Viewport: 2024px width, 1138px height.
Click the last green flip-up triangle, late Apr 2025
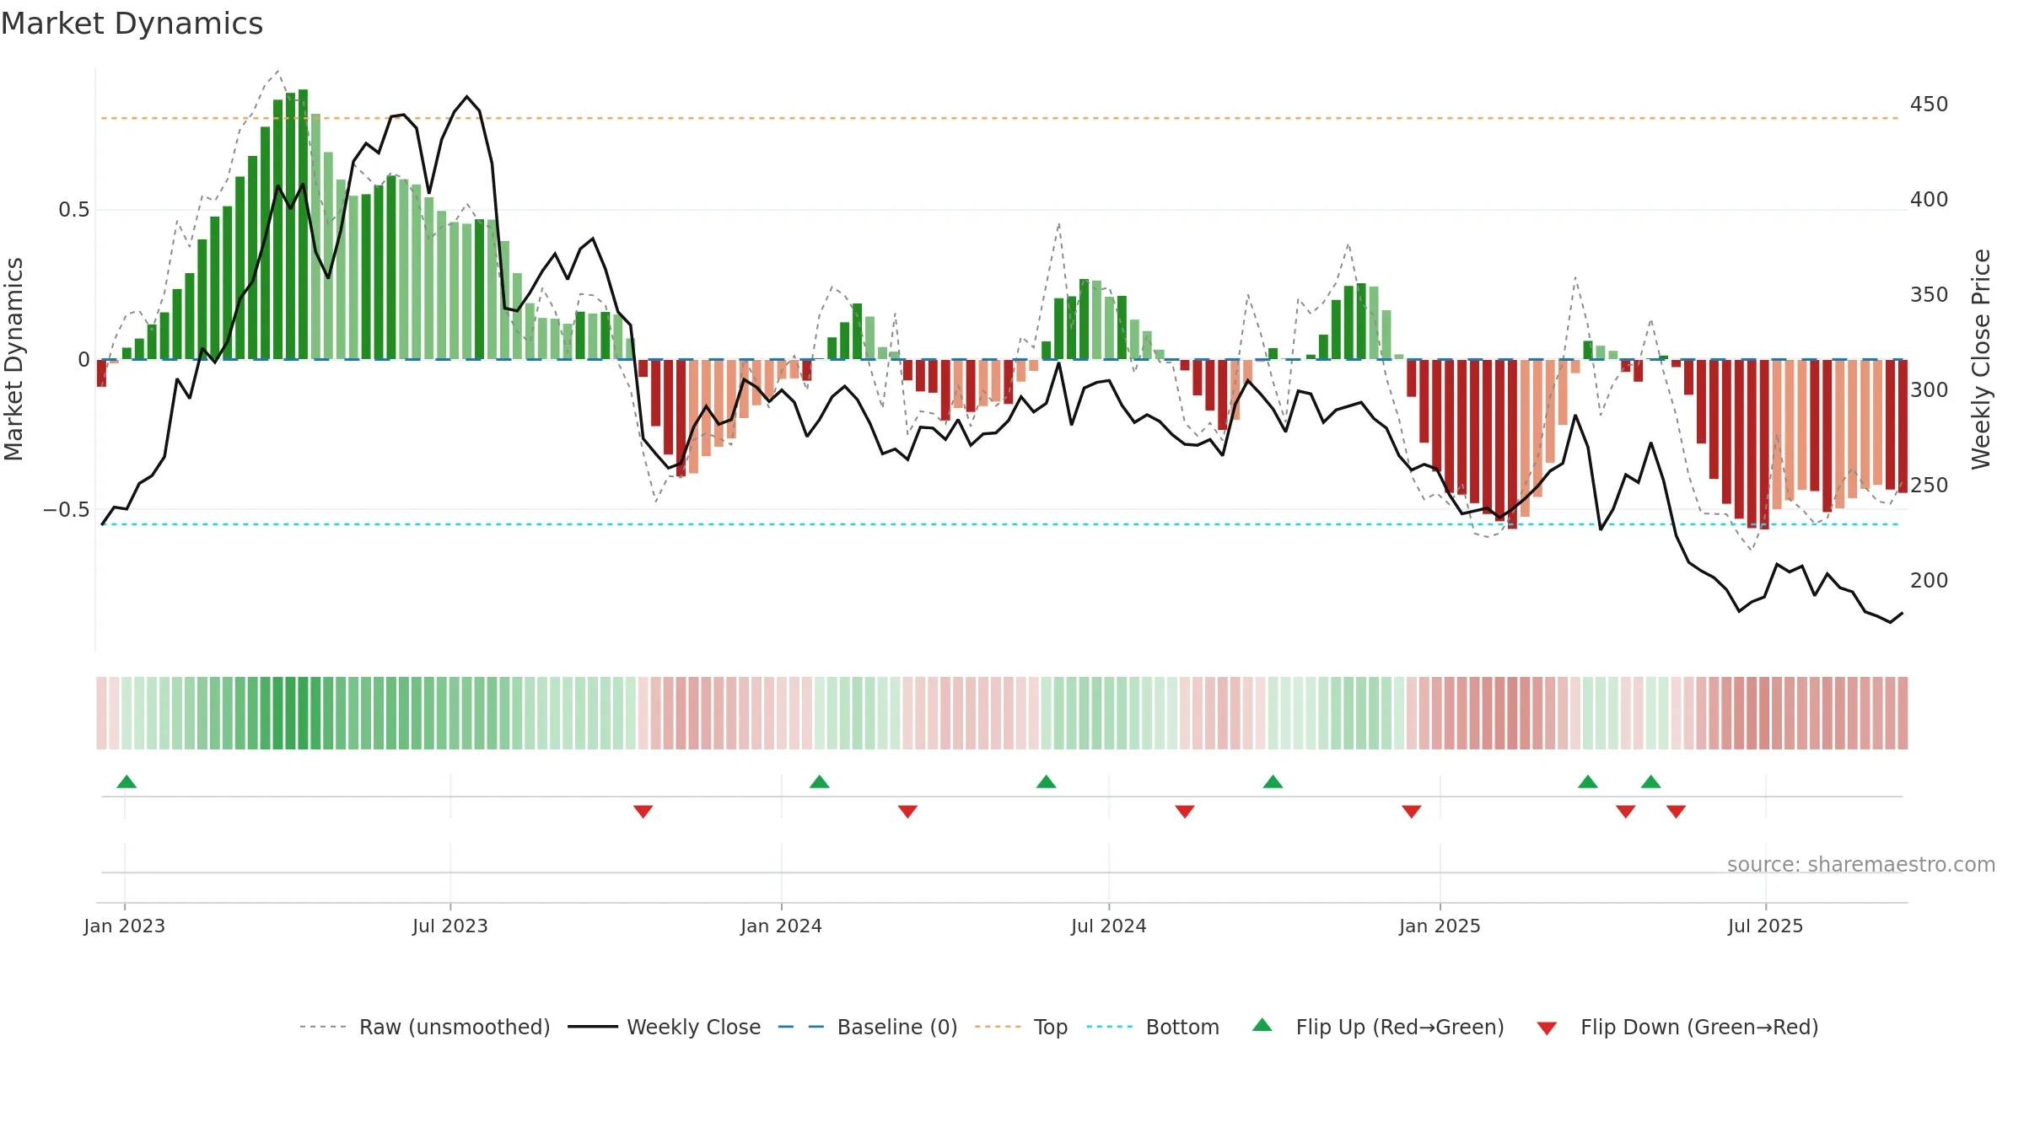coord(1651,781)
